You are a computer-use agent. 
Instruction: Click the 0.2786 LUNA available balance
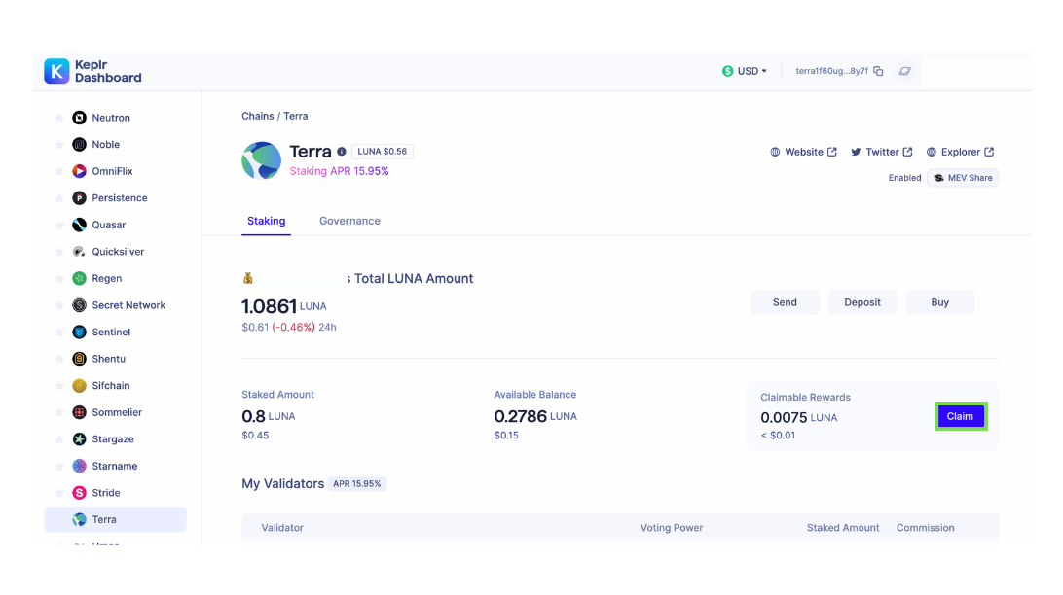535,416
